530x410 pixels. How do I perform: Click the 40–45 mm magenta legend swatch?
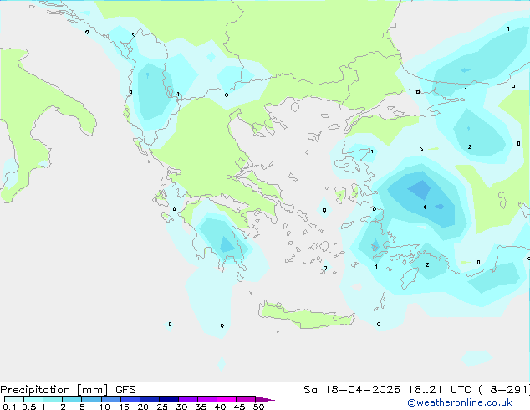pyautogui.click(x=227, y=399)
